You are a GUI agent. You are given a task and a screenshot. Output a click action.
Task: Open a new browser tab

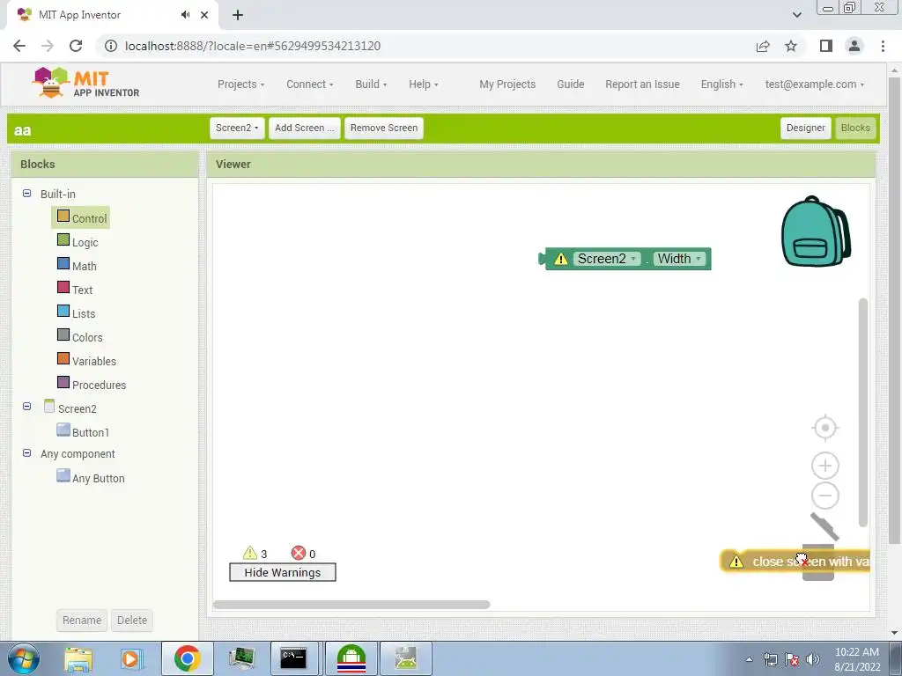click(x=238, y=15)
